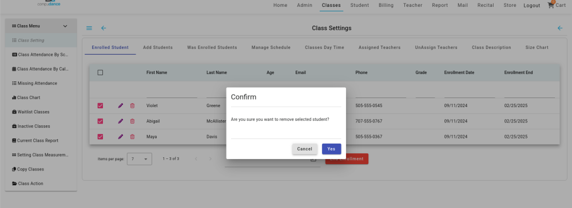Go to previous page arrow in paginator
Screen dimensions: 572x208
click(x=196, y=159)
